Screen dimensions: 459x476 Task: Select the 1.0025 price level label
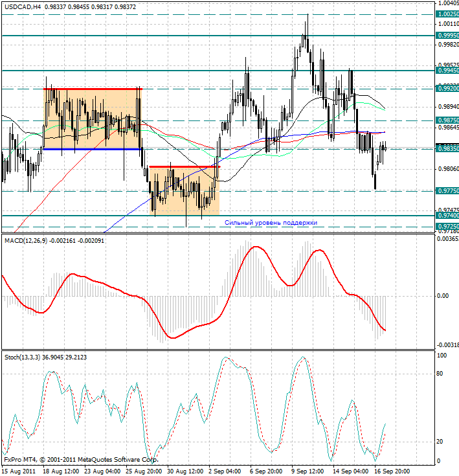point(447,14)
